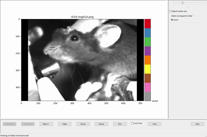Click the Home view button
Screen dimensions: 207x137
[x=101, y=124]
